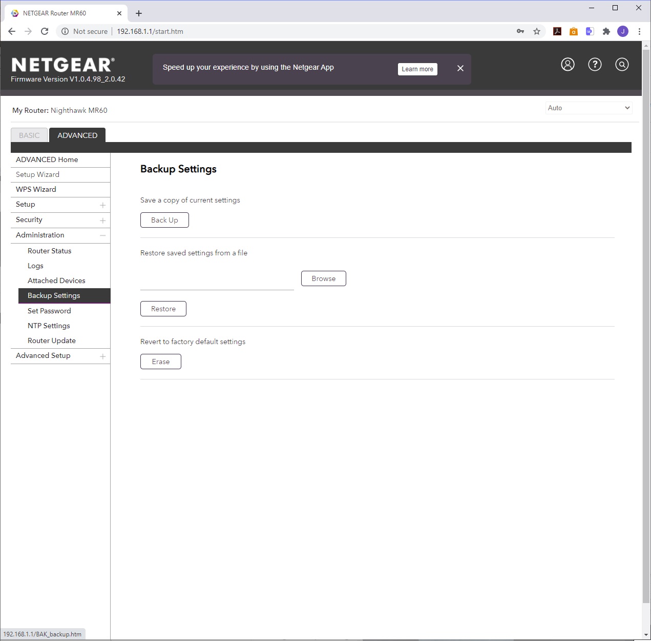
Task: Maximize the Chrome window
Action: pyautogui.click(x=615, y=8)
